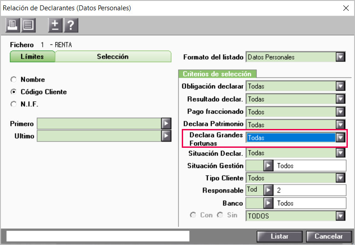Open Situación Gestión lookup arrow
This screenshot has width=355, height=245.
(268, 166)
